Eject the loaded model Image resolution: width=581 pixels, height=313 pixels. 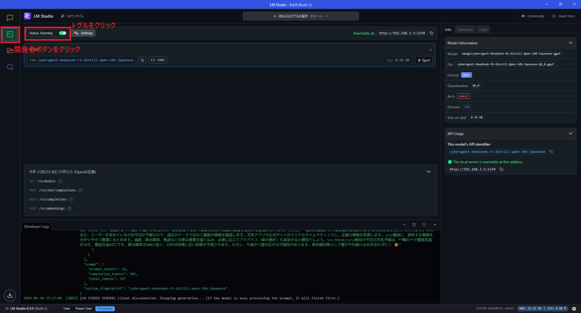pyautogui.click(x=423, y=60)
